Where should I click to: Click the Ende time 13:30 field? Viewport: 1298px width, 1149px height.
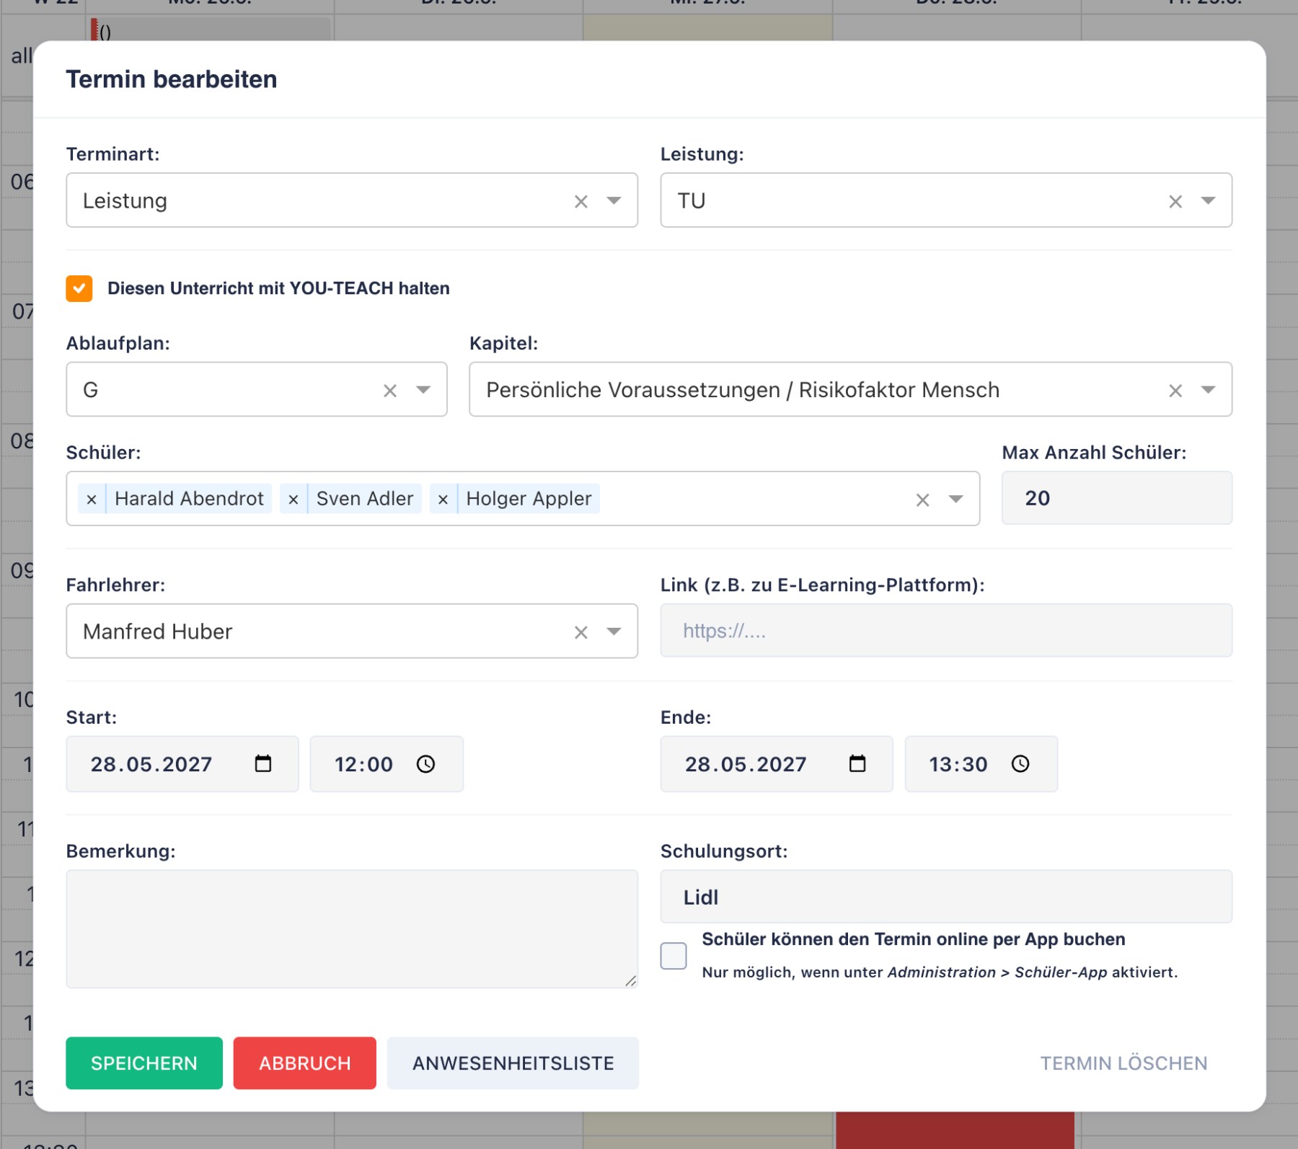(981, 764)
